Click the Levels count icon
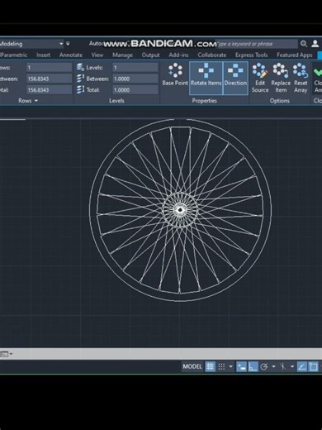The image size is (322, 430). point(80,67)
